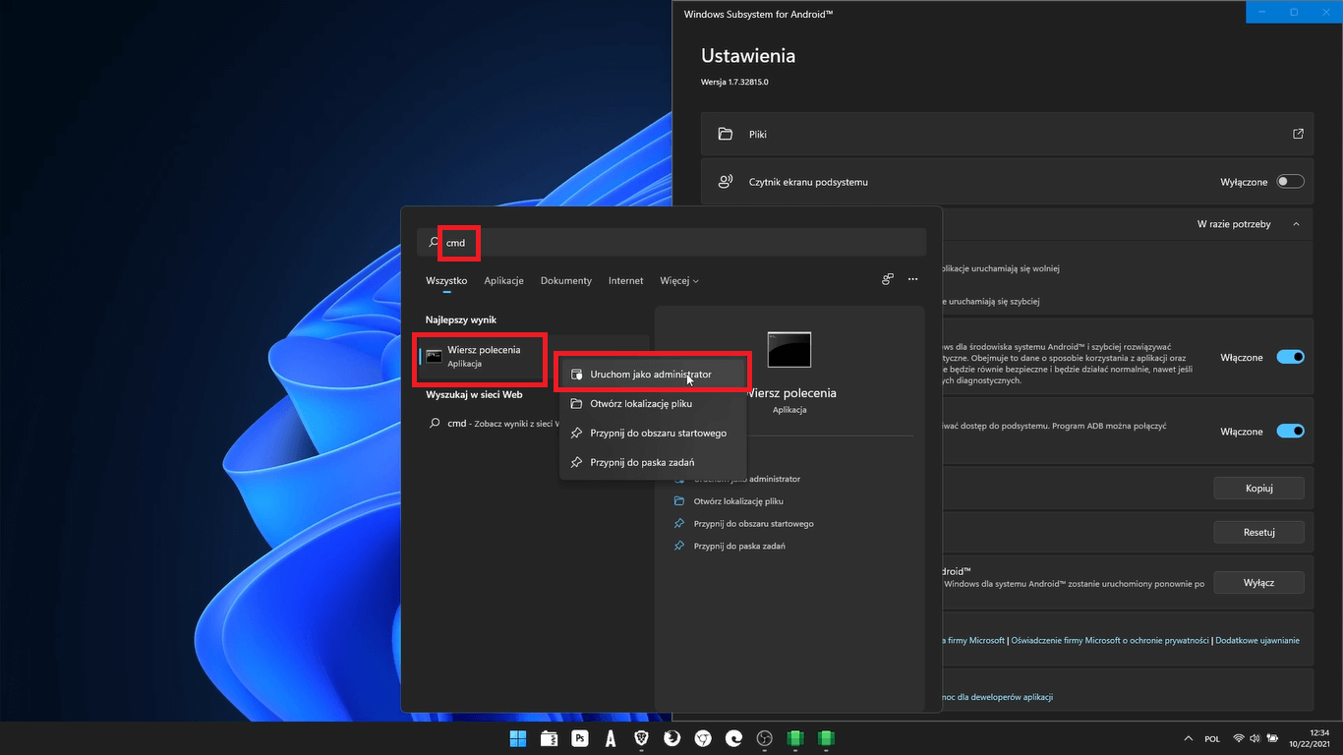Image resolution: width=1343 pixels, height=755 pixels.
Task: Open the Oświadczenie firmy Microsoft o ochronie prywatności link
Action: pyautogui.click(x=1110, y=640)
